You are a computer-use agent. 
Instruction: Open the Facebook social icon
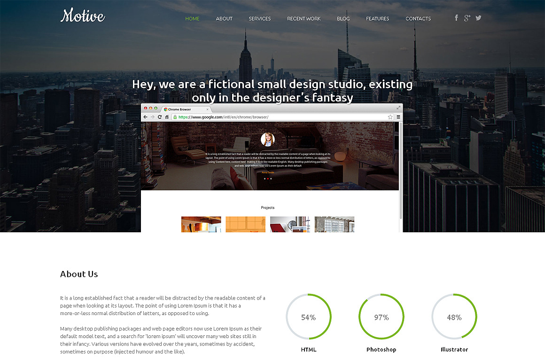click(456, 18)
